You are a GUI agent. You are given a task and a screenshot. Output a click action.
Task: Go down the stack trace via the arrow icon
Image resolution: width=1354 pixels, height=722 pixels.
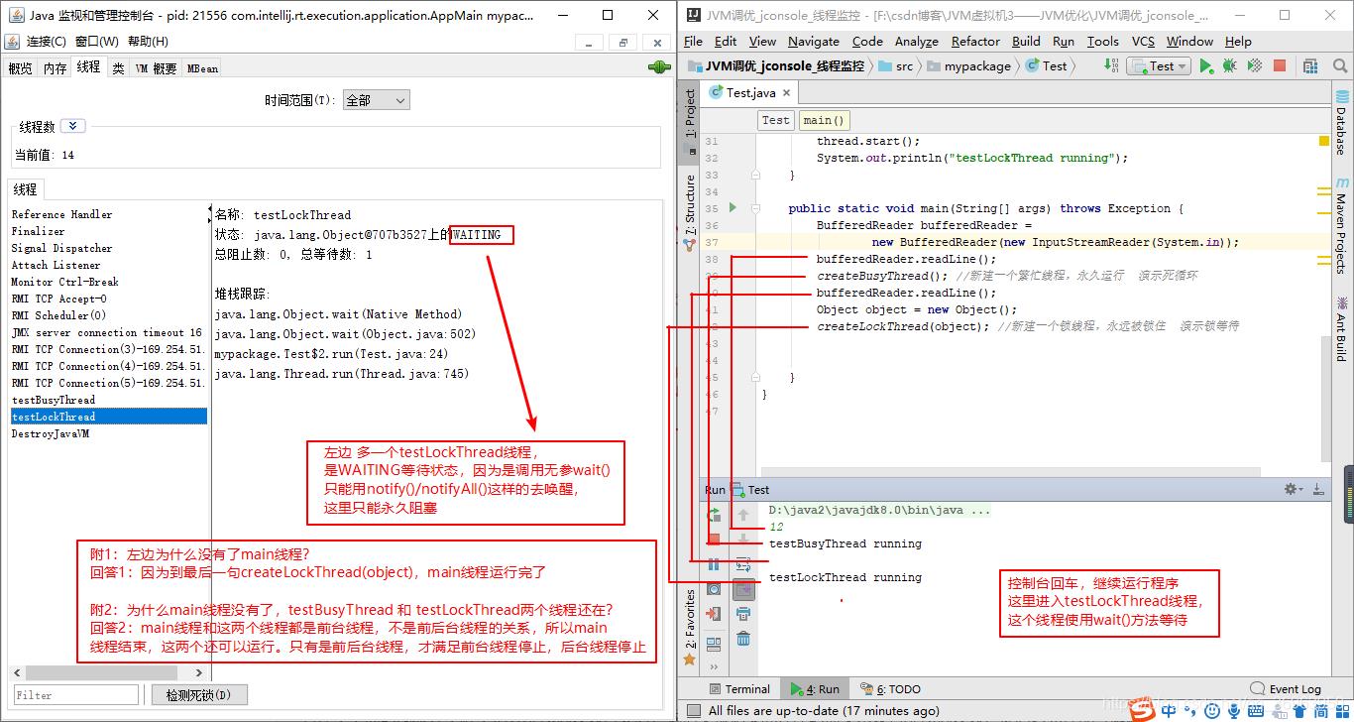tap(743, 540)
